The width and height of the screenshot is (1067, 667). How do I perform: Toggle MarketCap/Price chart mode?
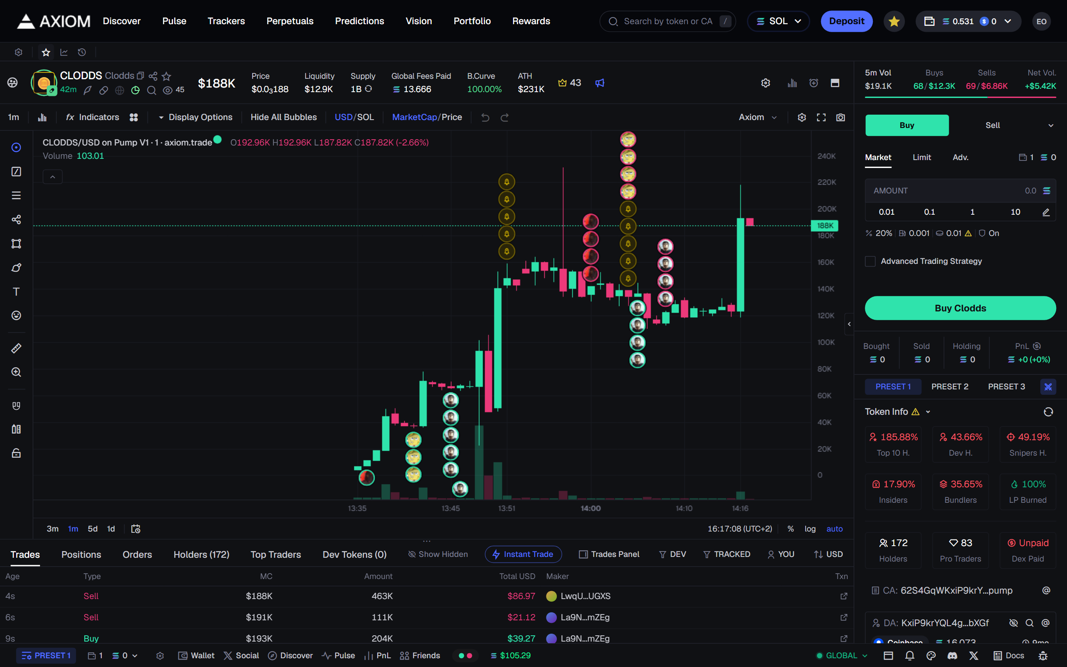(x=427, y=117)
